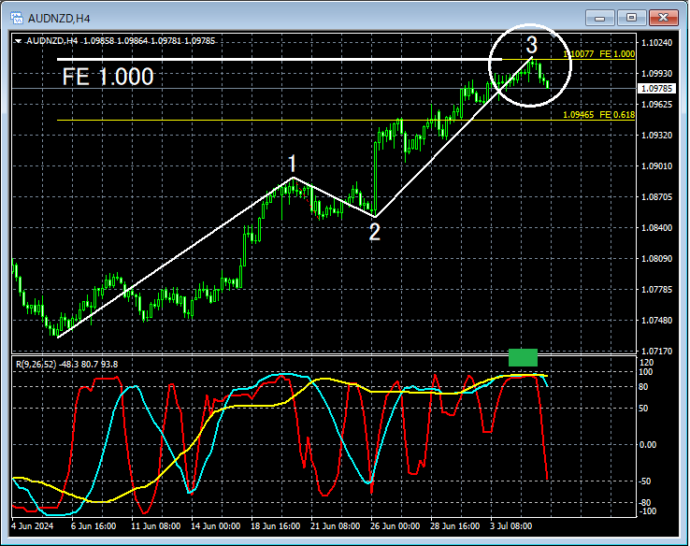Click the AUDNZD,H4 chart window icon
Image resolution: width=690 pixels, height=546 pixels.
(x=17, y=18)
